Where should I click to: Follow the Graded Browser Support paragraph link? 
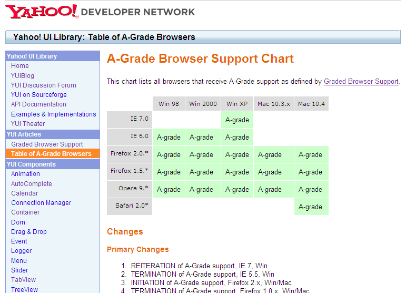(361, 82)
